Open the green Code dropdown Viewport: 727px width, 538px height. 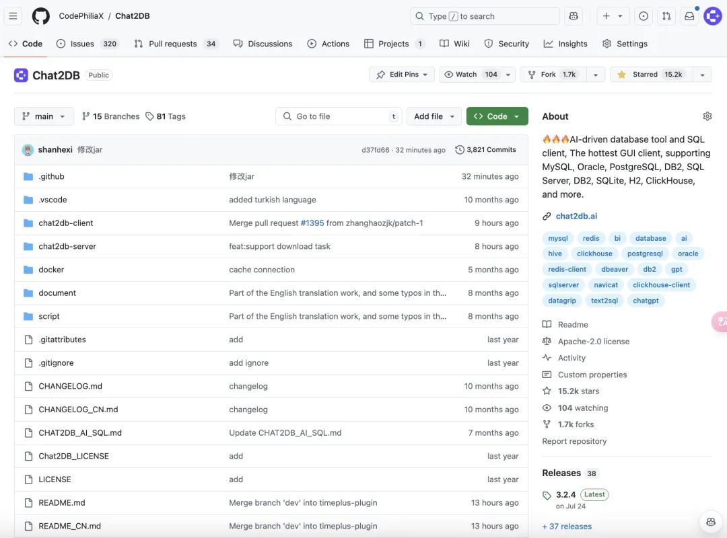(497, 116)
